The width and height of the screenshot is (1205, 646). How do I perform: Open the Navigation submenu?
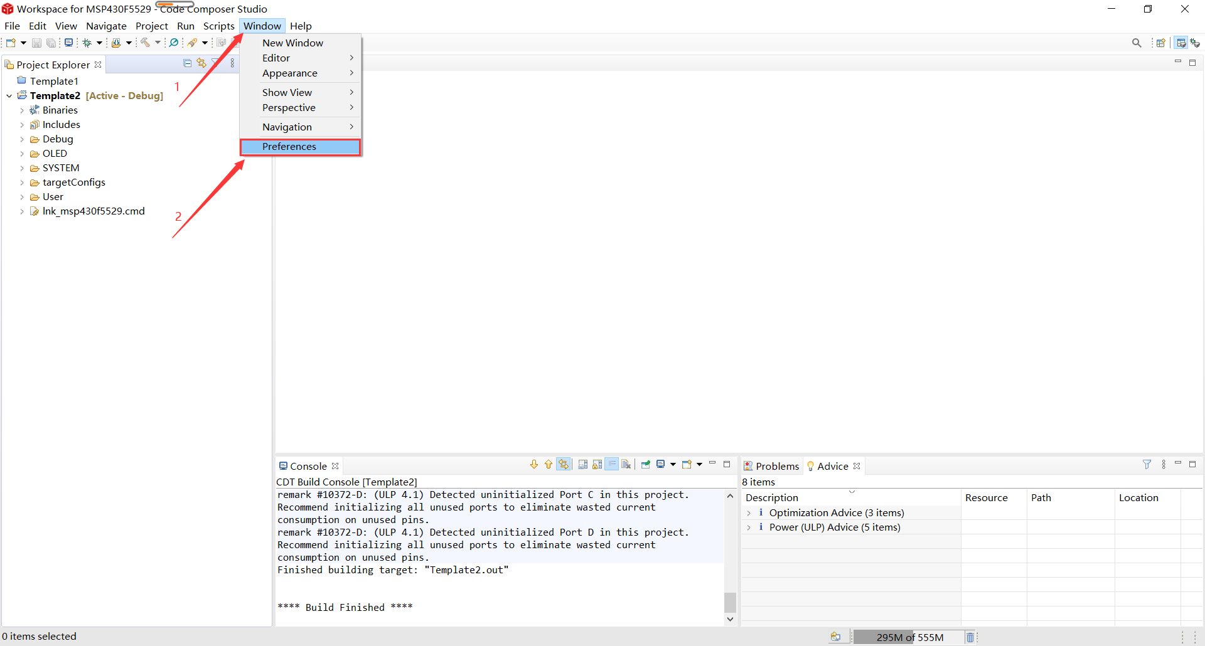tap(301, 127)
